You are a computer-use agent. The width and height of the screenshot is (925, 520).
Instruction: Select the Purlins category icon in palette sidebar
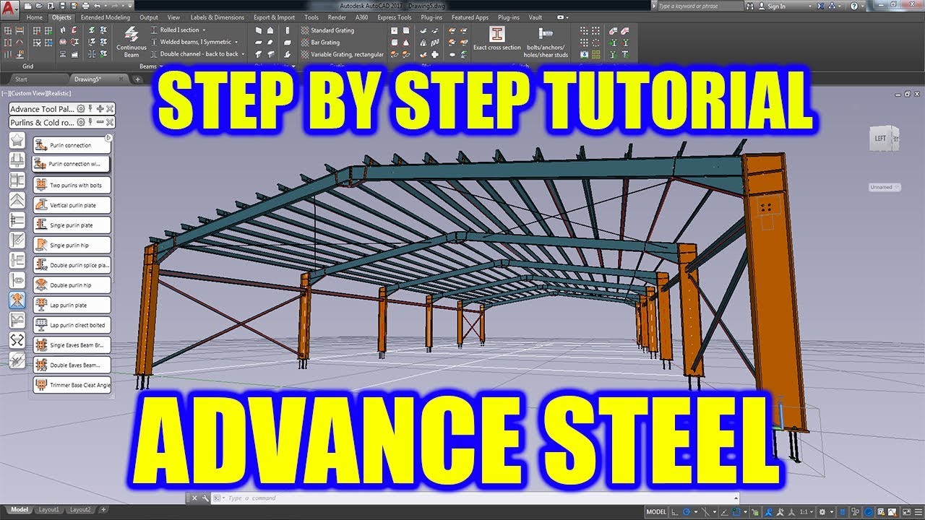tap(17, 300)
